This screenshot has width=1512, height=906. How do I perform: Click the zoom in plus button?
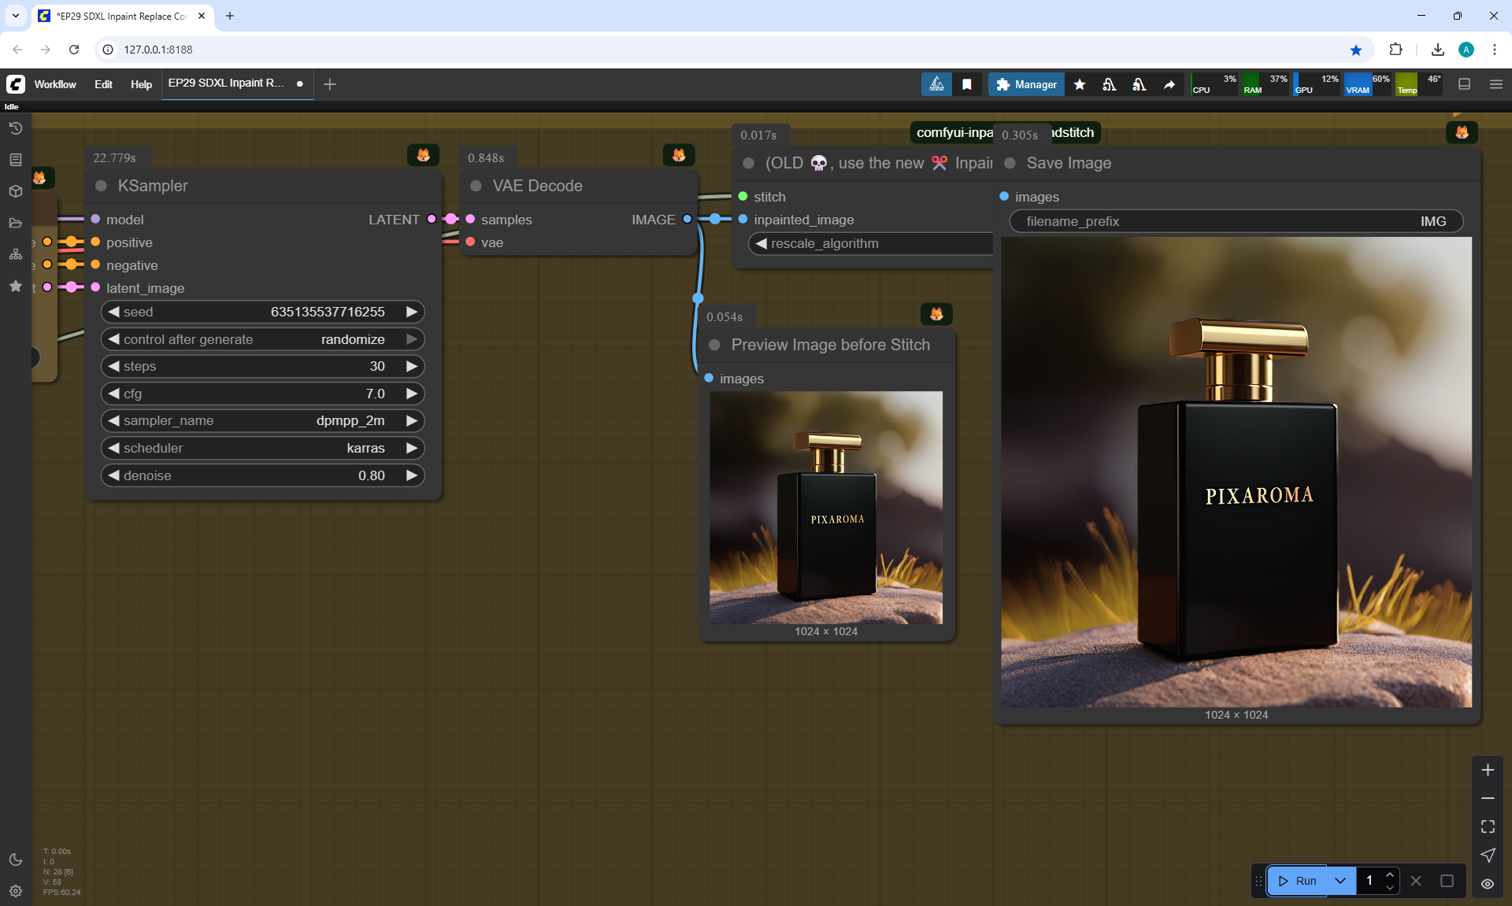click(x=1488, y=770)
